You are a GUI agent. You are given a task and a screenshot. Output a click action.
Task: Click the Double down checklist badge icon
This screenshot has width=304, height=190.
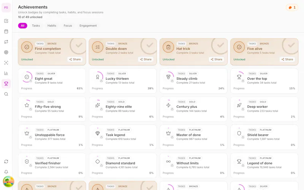pyautogui.click(x=98, y=47)
